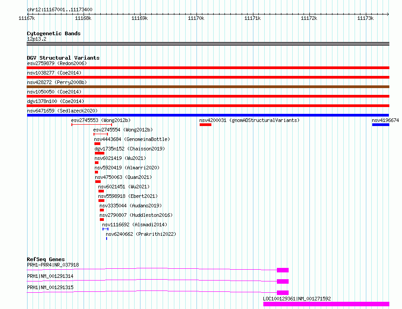
Task: Open the nsv5920419 (Almarri2020) variant
Action: point(127,168)
